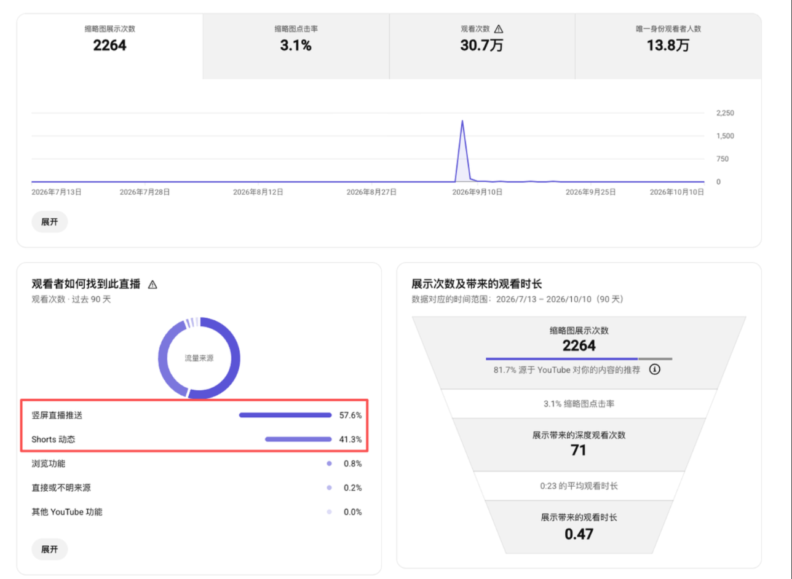The image size is (792, 579).
Task: Click the 展示带来的观看时长 0.47 funnel stage
Action: pos(579,526)
